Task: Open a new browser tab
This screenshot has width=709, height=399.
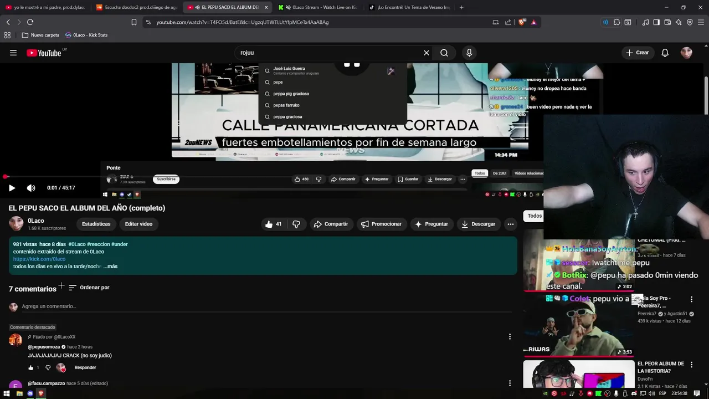Action: coord(461,7)
